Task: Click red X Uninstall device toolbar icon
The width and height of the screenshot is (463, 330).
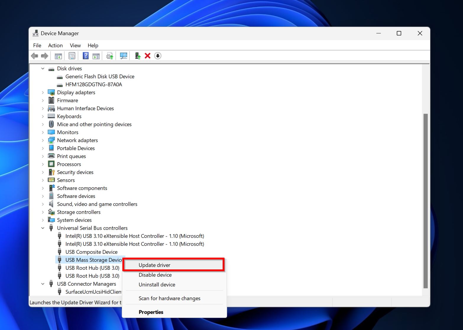Action: 148,56
